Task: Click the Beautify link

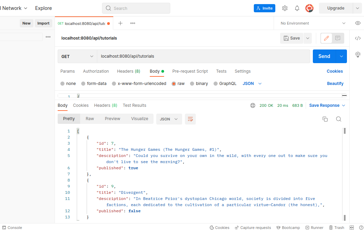Action: point(335,84)
